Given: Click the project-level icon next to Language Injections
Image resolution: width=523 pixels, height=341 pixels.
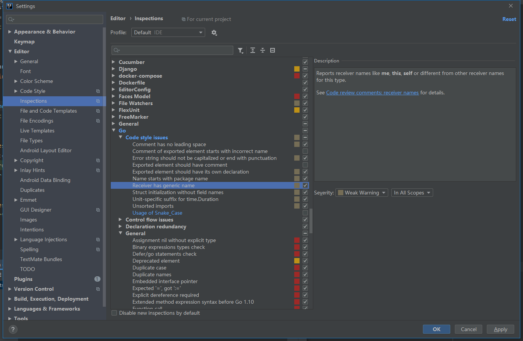Looking at the screenshot, I should [98, 240].
